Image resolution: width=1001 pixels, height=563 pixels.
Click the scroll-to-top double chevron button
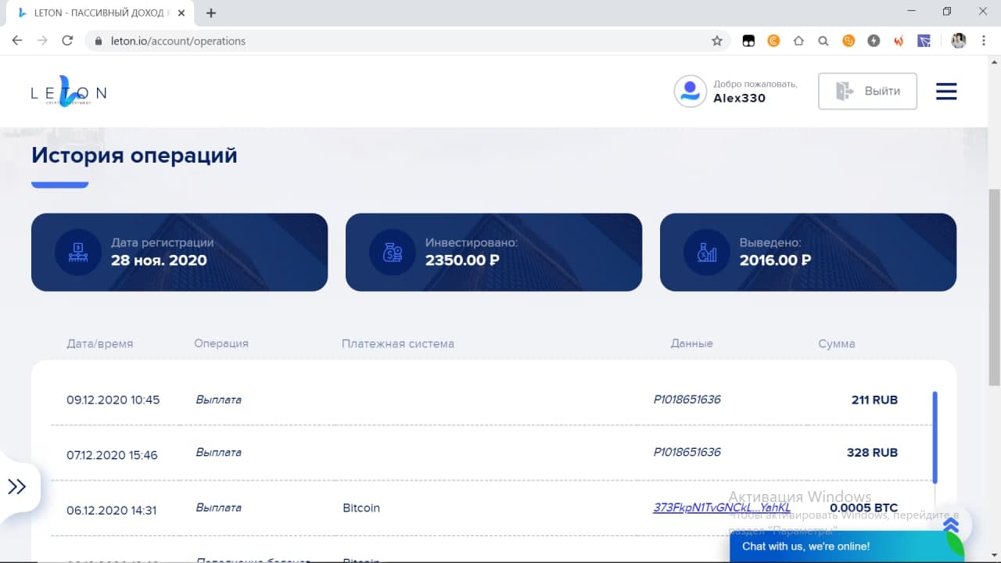951,524
